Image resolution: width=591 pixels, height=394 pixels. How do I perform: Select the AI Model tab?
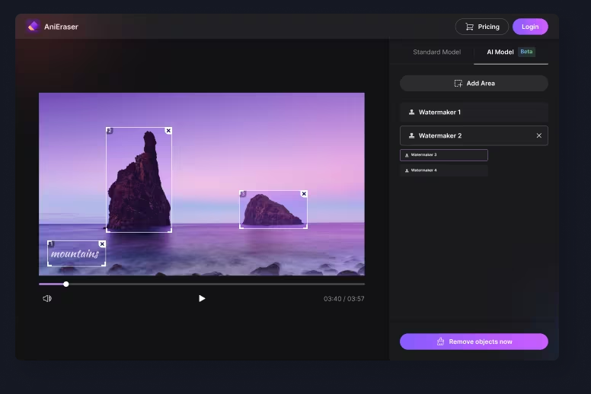(500, 52)
